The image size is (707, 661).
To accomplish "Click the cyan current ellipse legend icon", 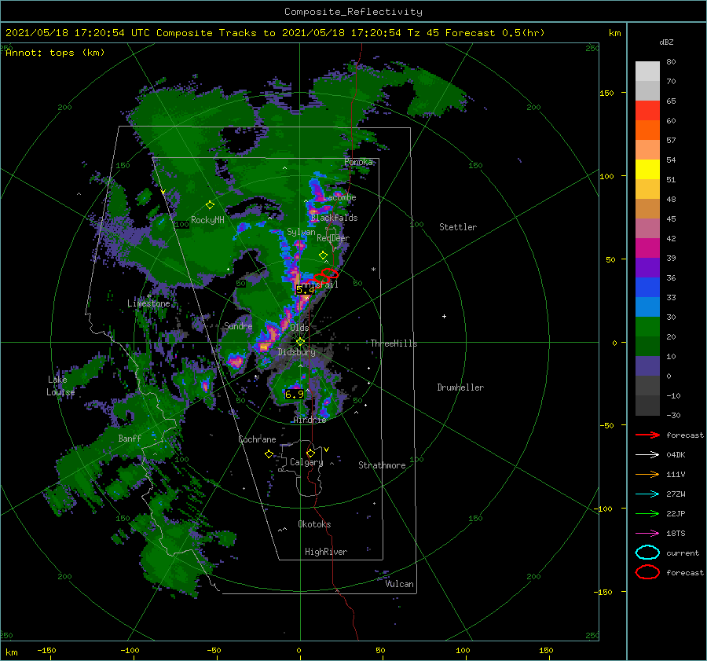I will pyautogui.click(x=647, y=553).
